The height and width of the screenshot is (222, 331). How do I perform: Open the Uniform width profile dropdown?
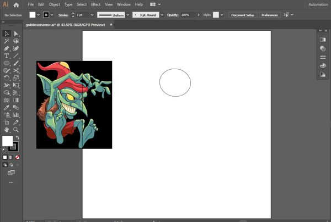click(128, 15)
